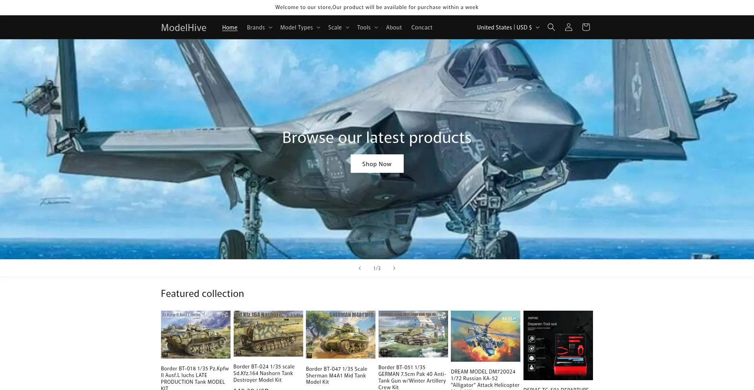Open the About page link
Screen dimensions: 754x390
[393, 27]
